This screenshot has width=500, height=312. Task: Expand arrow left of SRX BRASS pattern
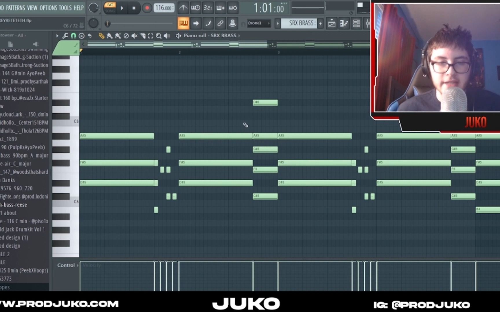277,23
